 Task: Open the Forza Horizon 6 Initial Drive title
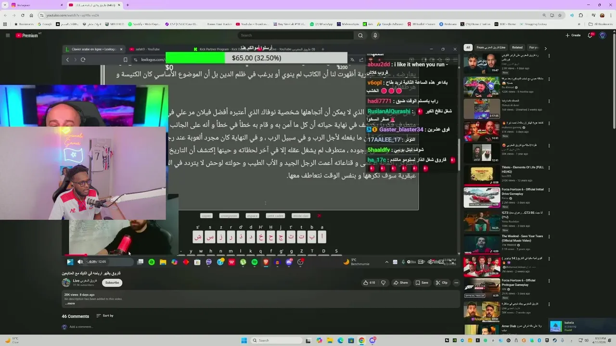523,192
